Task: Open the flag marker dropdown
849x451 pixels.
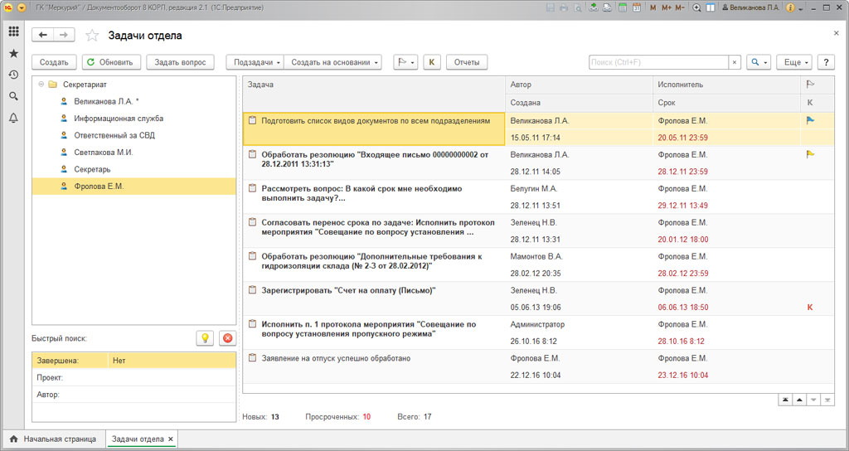Action: point(405,62)
